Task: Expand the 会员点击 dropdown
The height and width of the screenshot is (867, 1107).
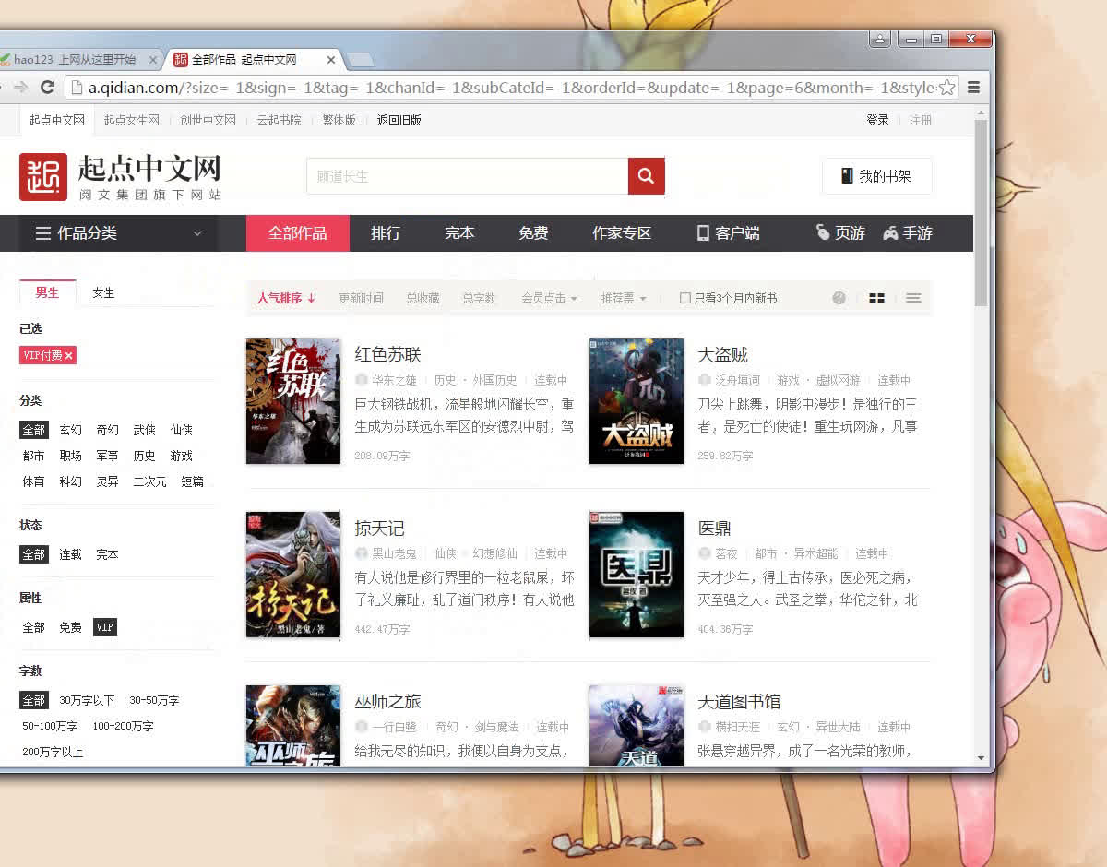Action: click(x=549, y=297)
